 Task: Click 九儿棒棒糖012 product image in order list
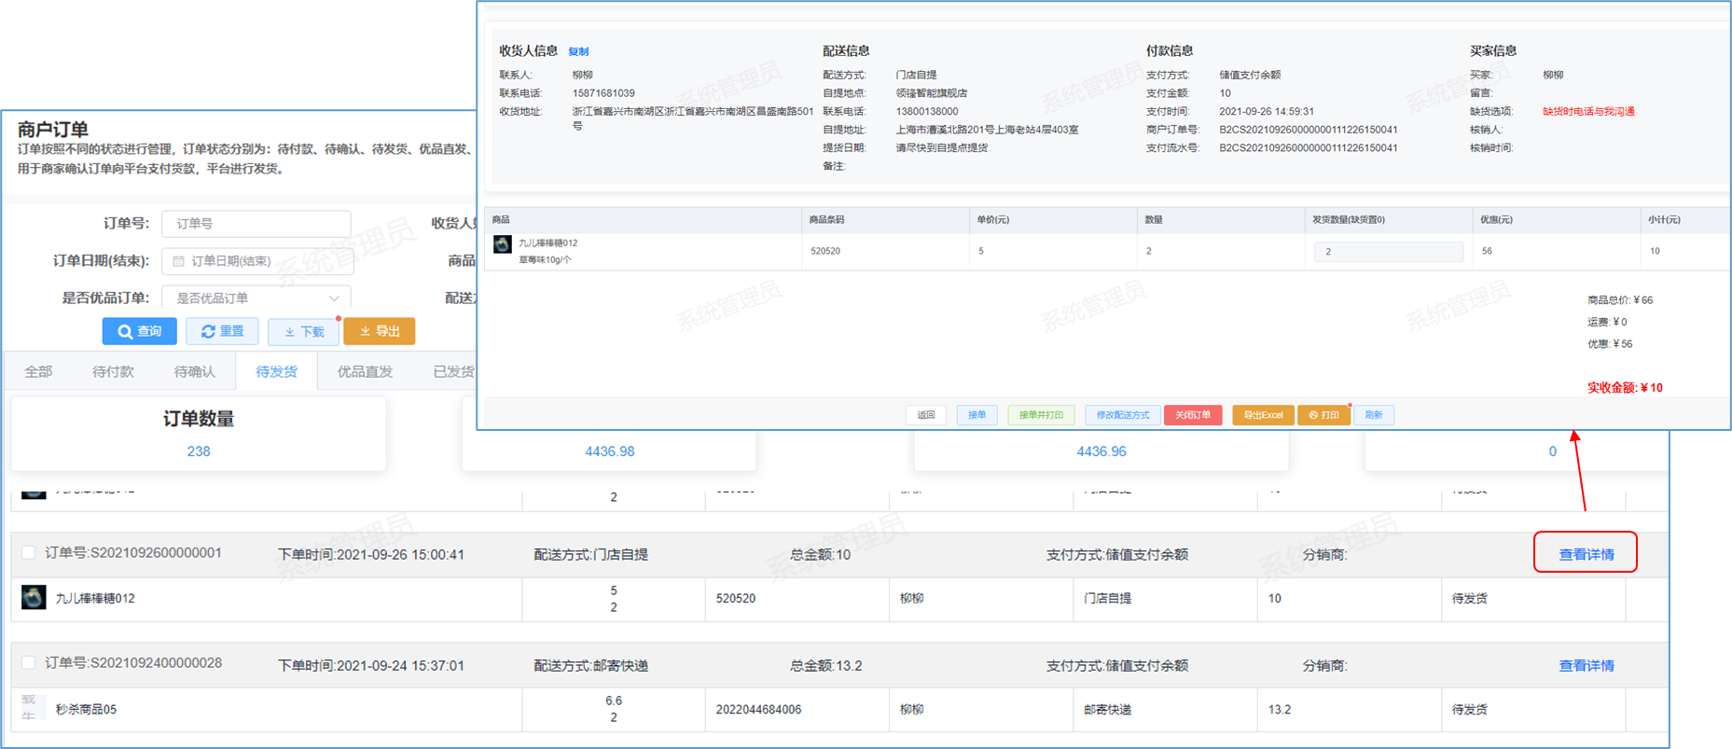point(34,598)
